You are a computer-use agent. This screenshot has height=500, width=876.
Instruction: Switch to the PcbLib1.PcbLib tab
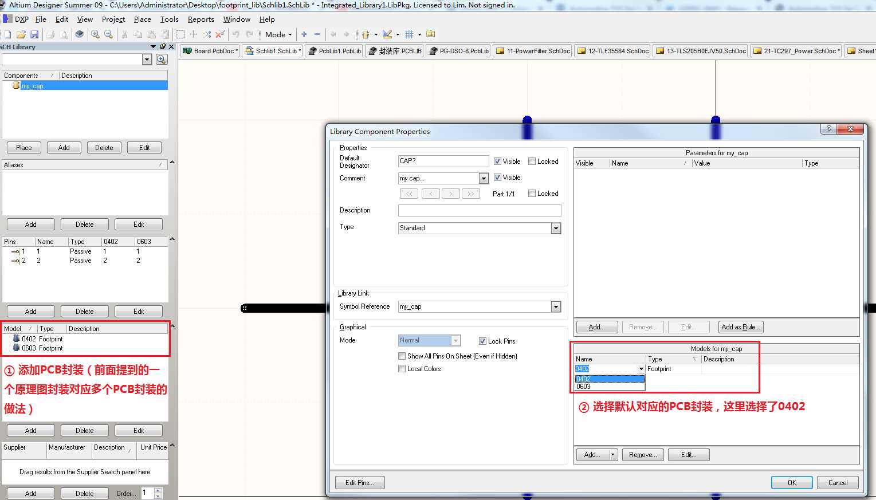click(x=334, y=51)
